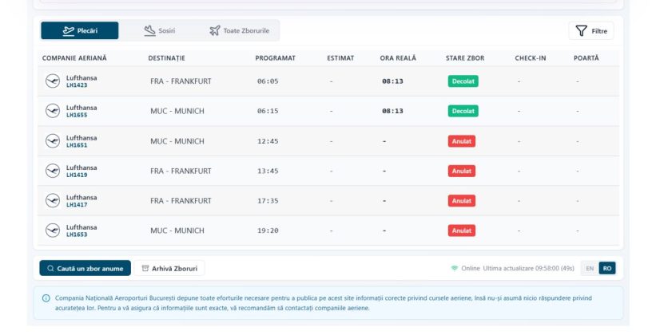Click the Lufthansa logo for flight LH1653
The width and height of the screenshot is (660, 335).
coord(53,231)
